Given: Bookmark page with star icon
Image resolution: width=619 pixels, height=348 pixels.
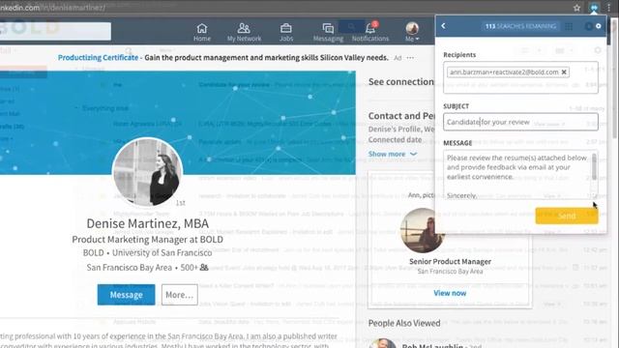Looking at the screenshot, I should point(576,8).
